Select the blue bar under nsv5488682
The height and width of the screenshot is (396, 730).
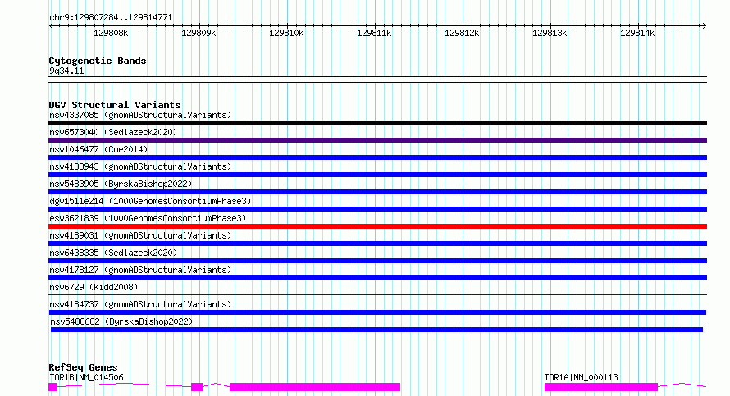[376, 330]
